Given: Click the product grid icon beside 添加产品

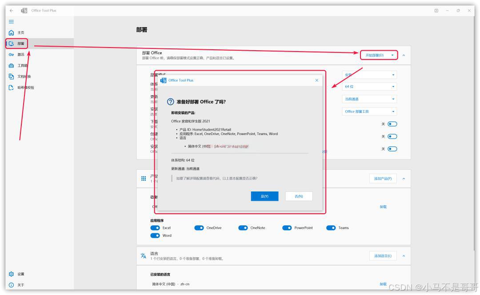Looking at the screenshot, I should (x=144, y=179).
